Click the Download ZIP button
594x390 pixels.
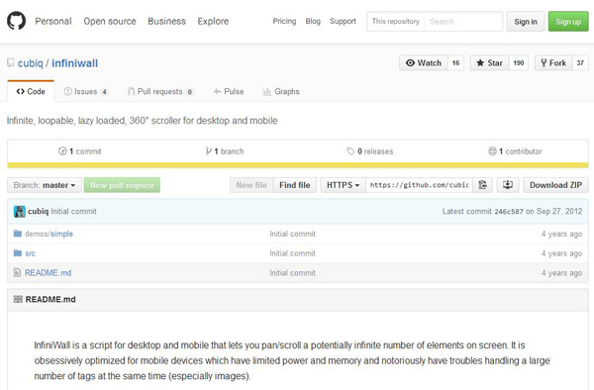click(x=555, y=185)
